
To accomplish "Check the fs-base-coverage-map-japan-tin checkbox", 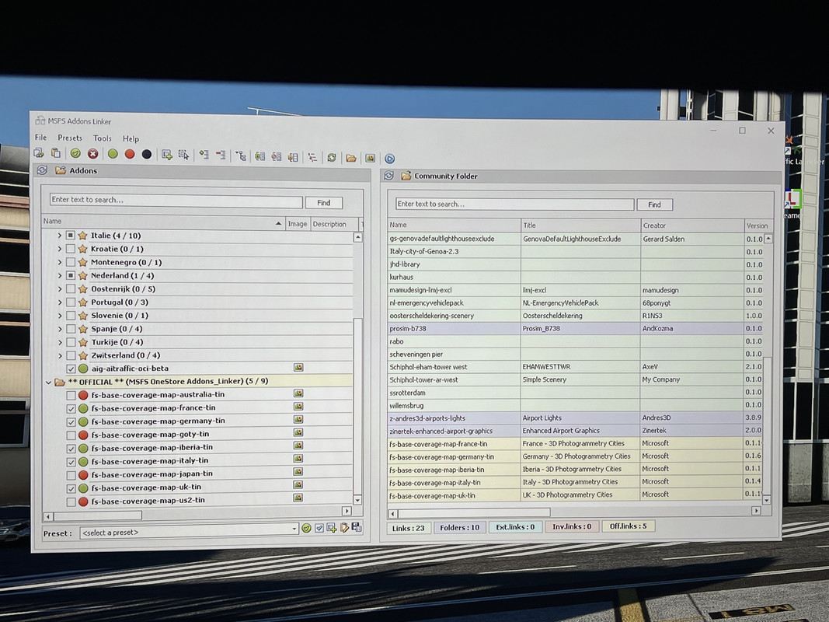I will tap(71, 475).
